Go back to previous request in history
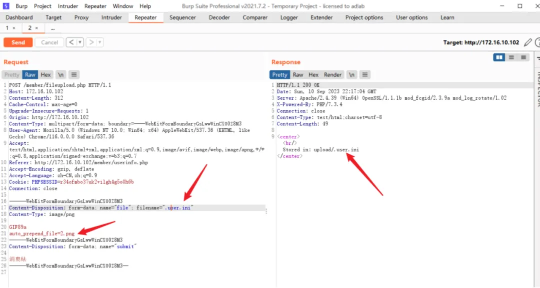540x288 pixels. (71, 42)
